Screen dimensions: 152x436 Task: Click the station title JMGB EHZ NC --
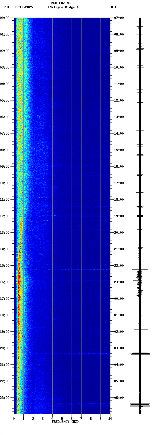point(63,3)
